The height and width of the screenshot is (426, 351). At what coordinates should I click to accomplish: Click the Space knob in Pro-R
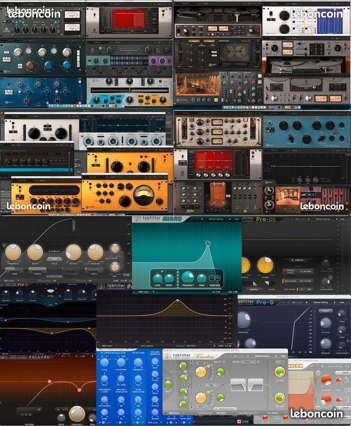click(x=51, y=297)
